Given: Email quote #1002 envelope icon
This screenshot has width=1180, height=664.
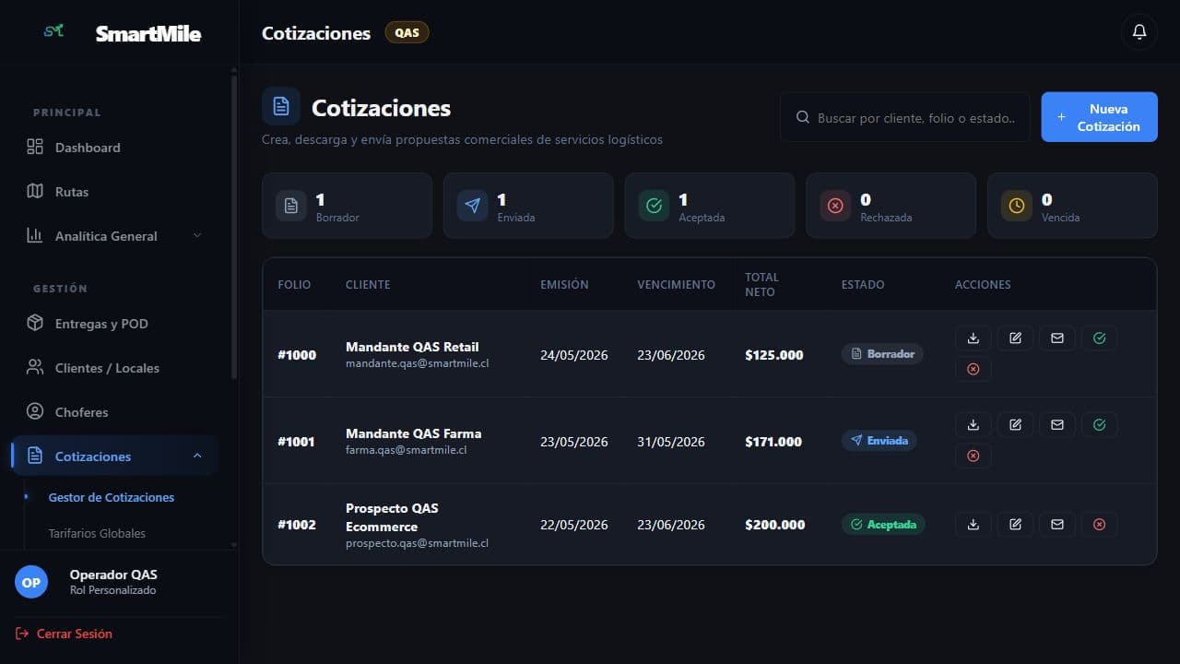Looking at the screenshot, I should click(1057, 525).
